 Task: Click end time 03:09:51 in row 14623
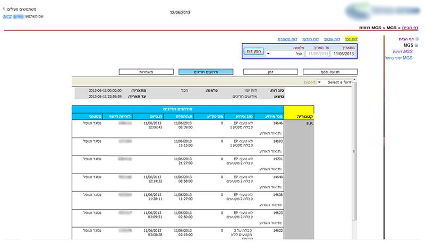pos(155,217)
